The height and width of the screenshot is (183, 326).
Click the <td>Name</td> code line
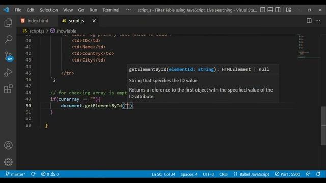click(89, 47)
